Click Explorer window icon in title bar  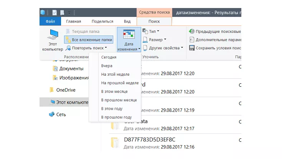point(43,12)
